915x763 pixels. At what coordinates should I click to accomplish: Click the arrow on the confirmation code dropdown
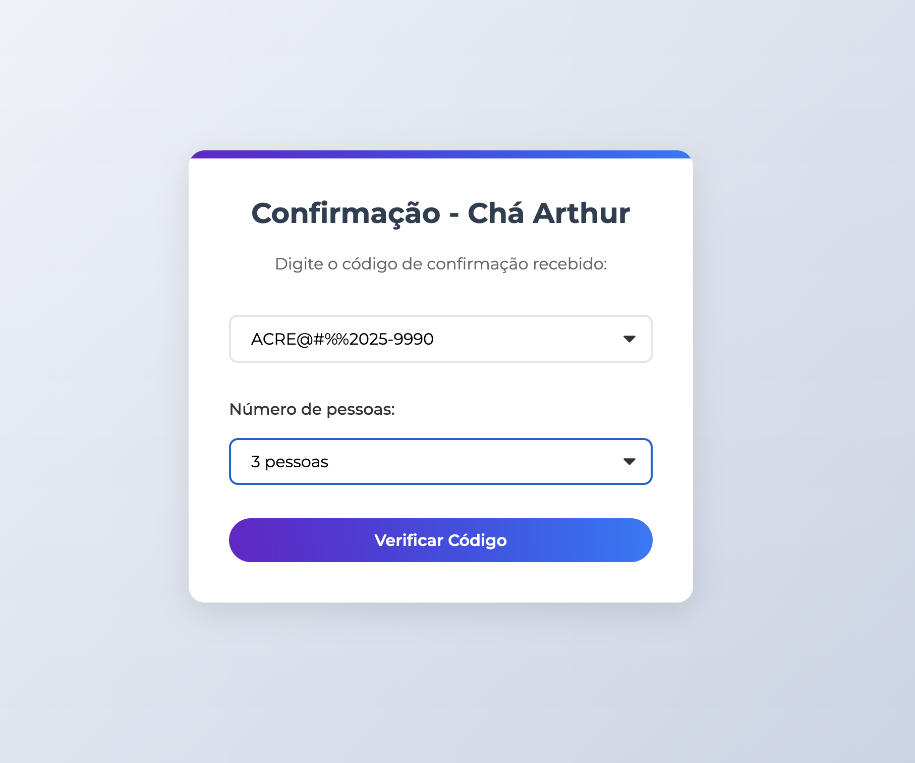629,339
